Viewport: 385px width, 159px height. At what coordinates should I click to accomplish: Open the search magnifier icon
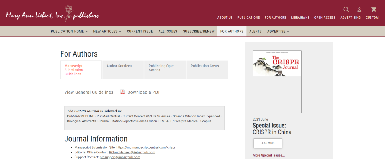pyautogui.click(x=346, y=10)
